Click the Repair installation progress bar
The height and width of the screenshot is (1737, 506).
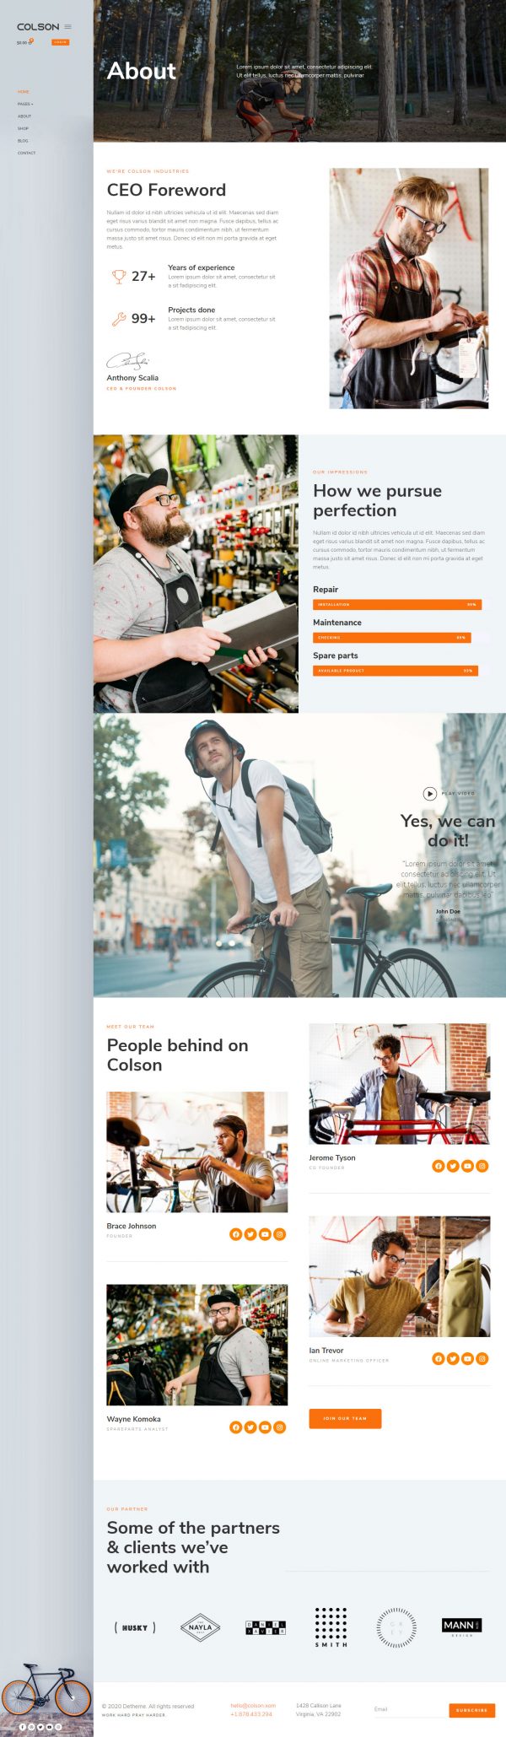click(x=397, y=604)
